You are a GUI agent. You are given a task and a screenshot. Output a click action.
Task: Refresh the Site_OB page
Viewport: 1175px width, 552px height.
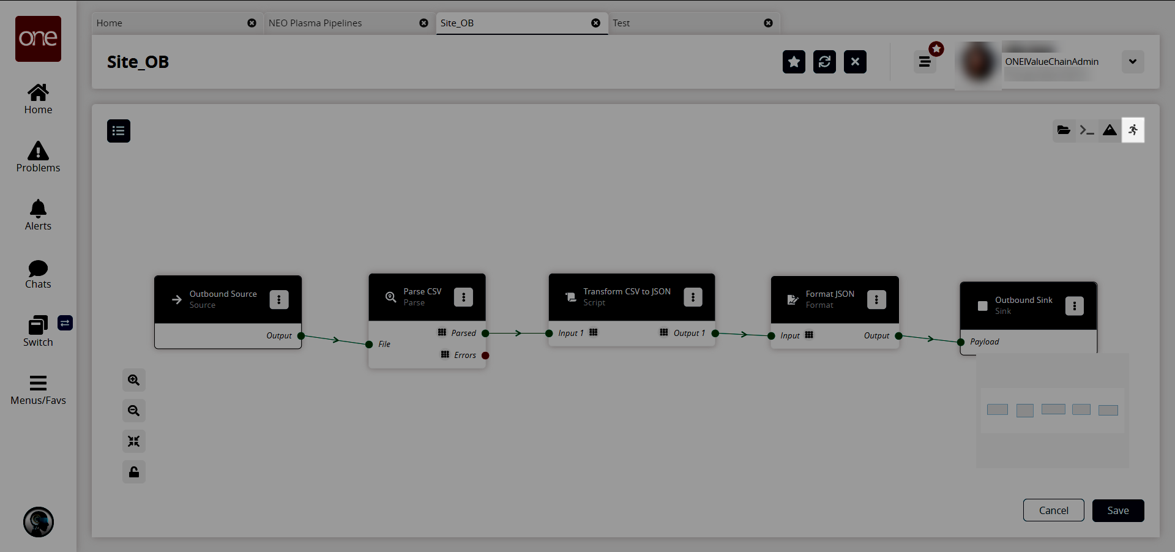click(x=824, y=62)
